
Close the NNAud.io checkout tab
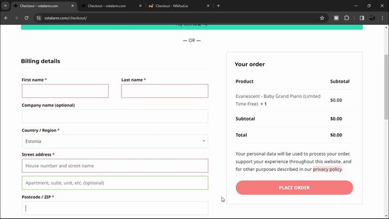[x=208, y=5]
